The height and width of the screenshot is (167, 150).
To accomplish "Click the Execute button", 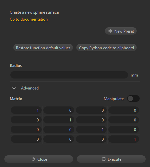I will [111, 159].
